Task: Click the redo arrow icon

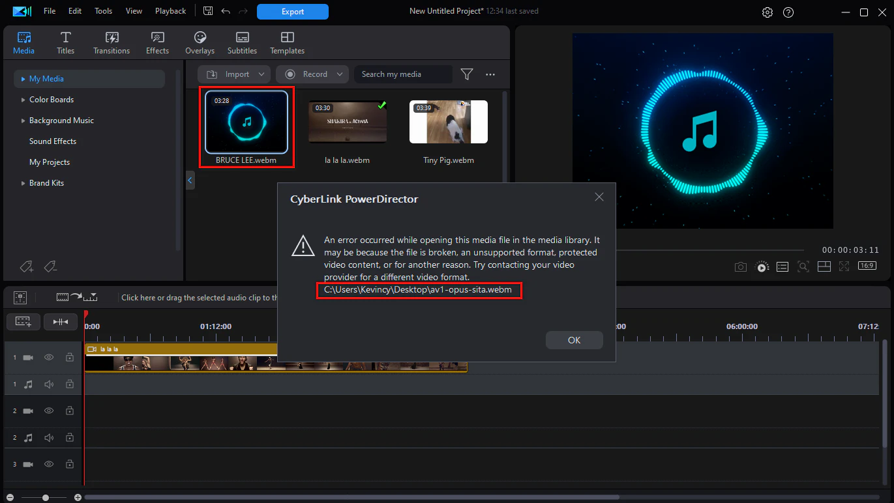Action: [243, 11]
